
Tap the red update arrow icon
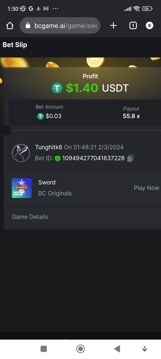[150, 26]
